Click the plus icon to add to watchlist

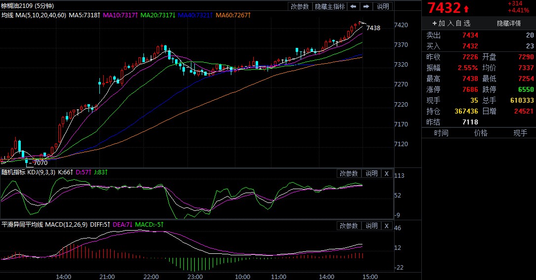[x=435, y=23]
